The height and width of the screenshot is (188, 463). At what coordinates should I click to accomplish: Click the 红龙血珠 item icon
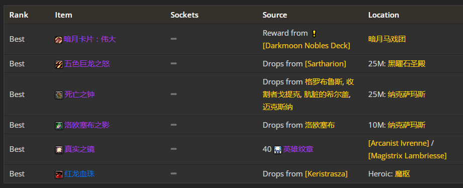click(59, 174)
